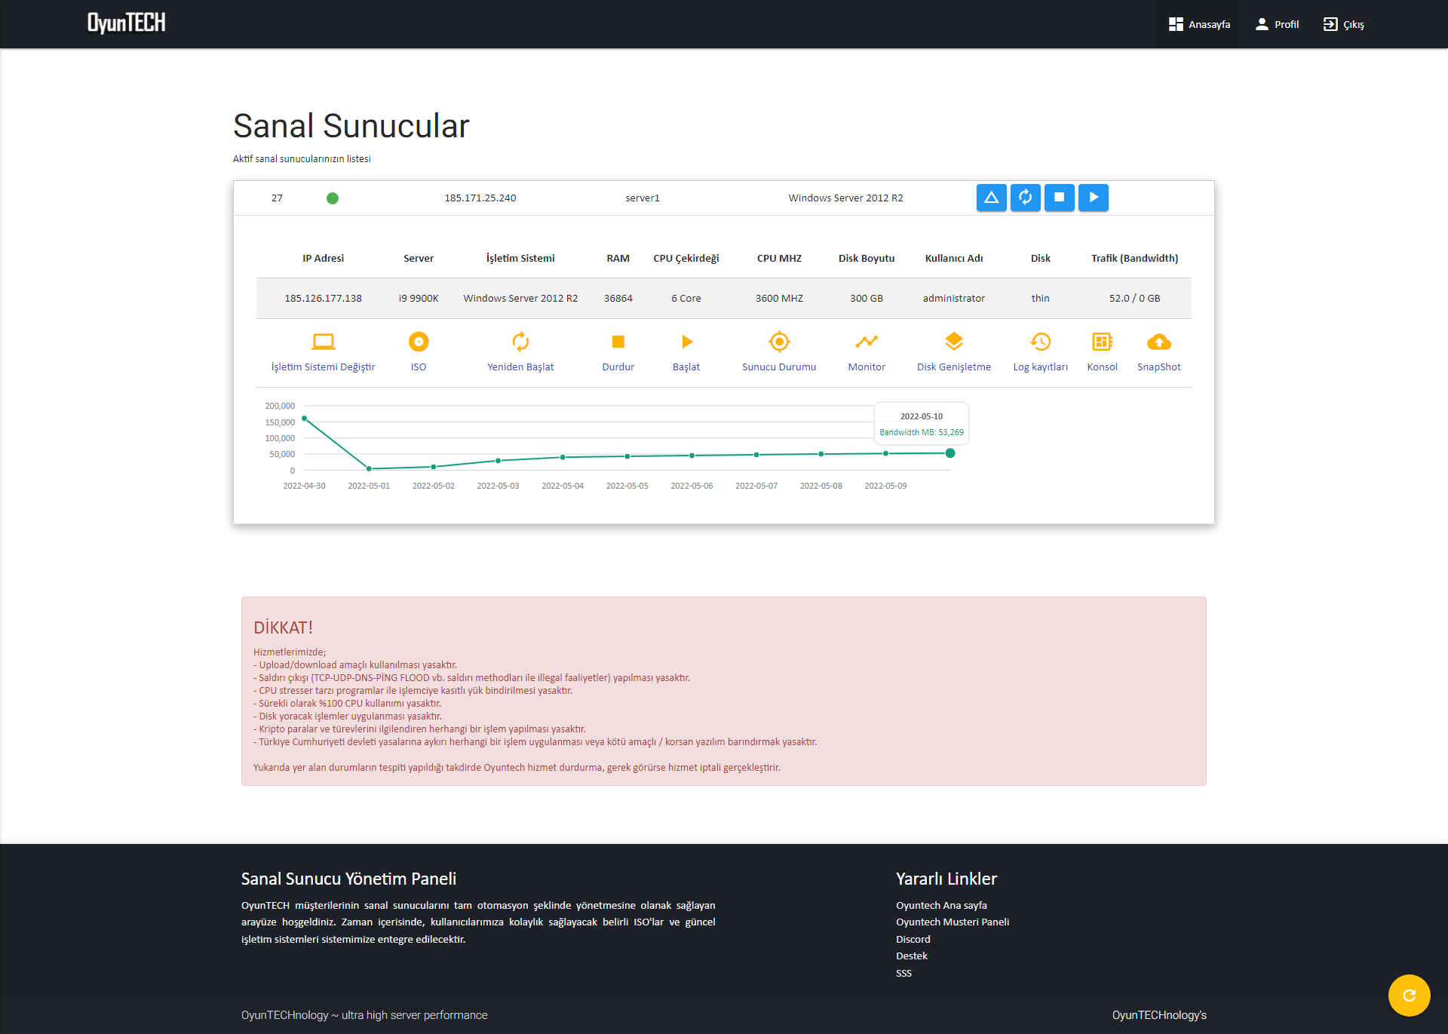Click the İşletim Sistemi Değiştir laptop icon

click(324, 342)
